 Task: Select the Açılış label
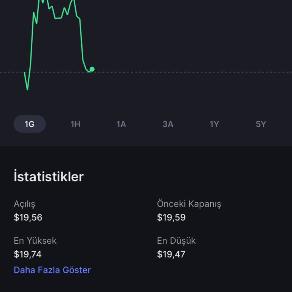pos(24,204)
